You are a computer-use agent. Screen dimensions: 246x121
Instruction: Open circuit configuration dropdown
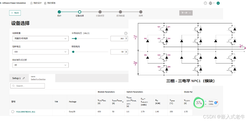40,38
